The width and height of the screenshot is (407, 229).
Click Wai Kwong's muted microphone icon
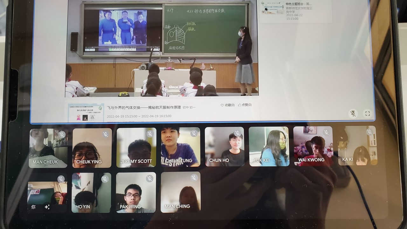click(326, 132)
